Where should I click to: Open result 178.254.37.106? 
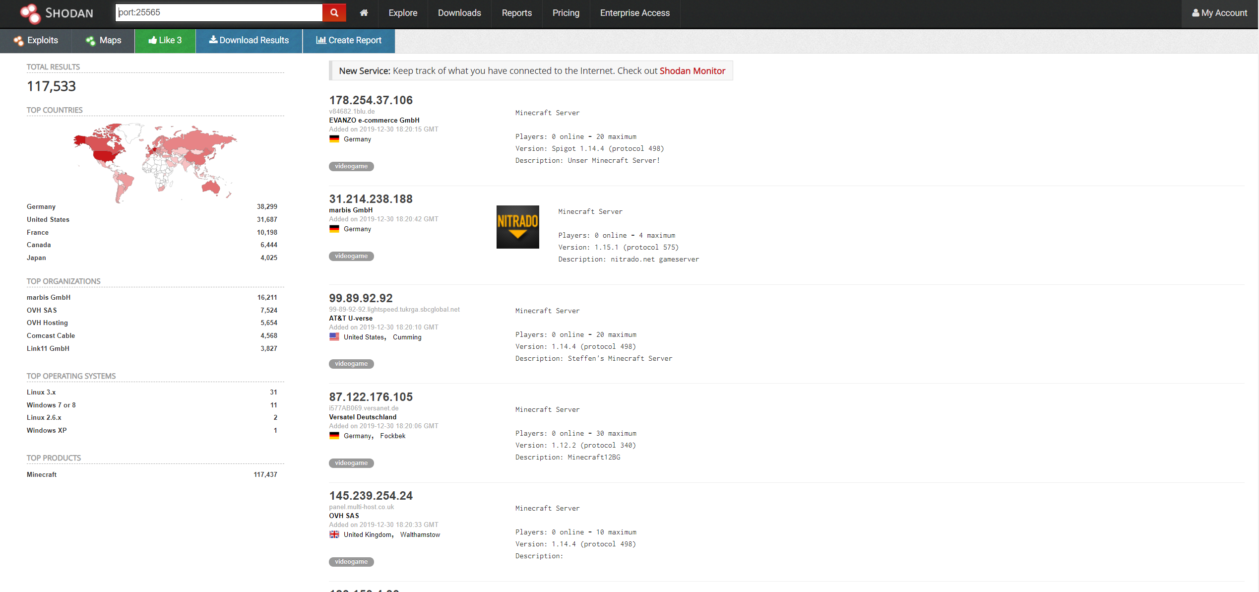point(371,100)
